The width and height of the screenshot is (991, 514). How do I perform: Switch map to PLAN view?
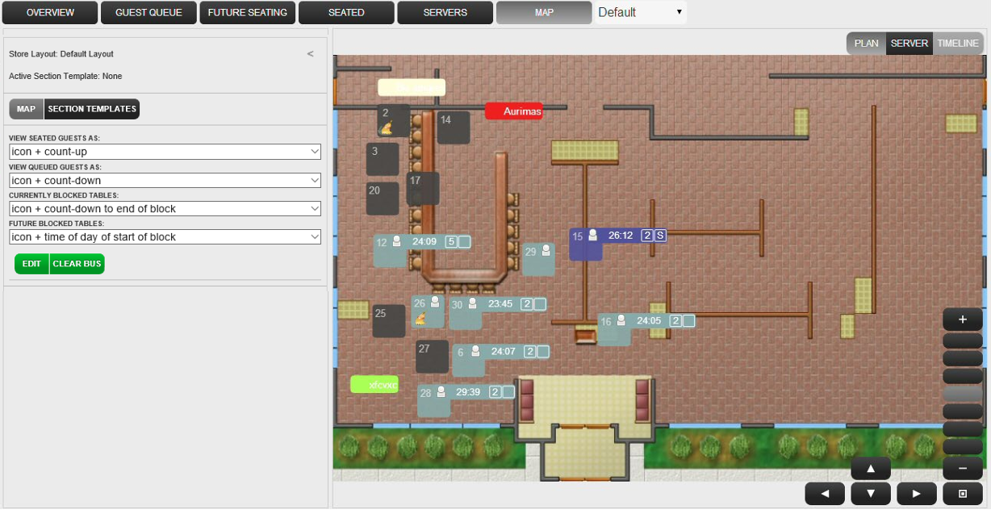point(866,44)
